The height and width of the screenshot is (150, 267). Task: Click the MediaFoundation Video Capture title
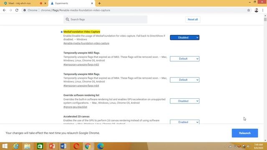point(82,32)
